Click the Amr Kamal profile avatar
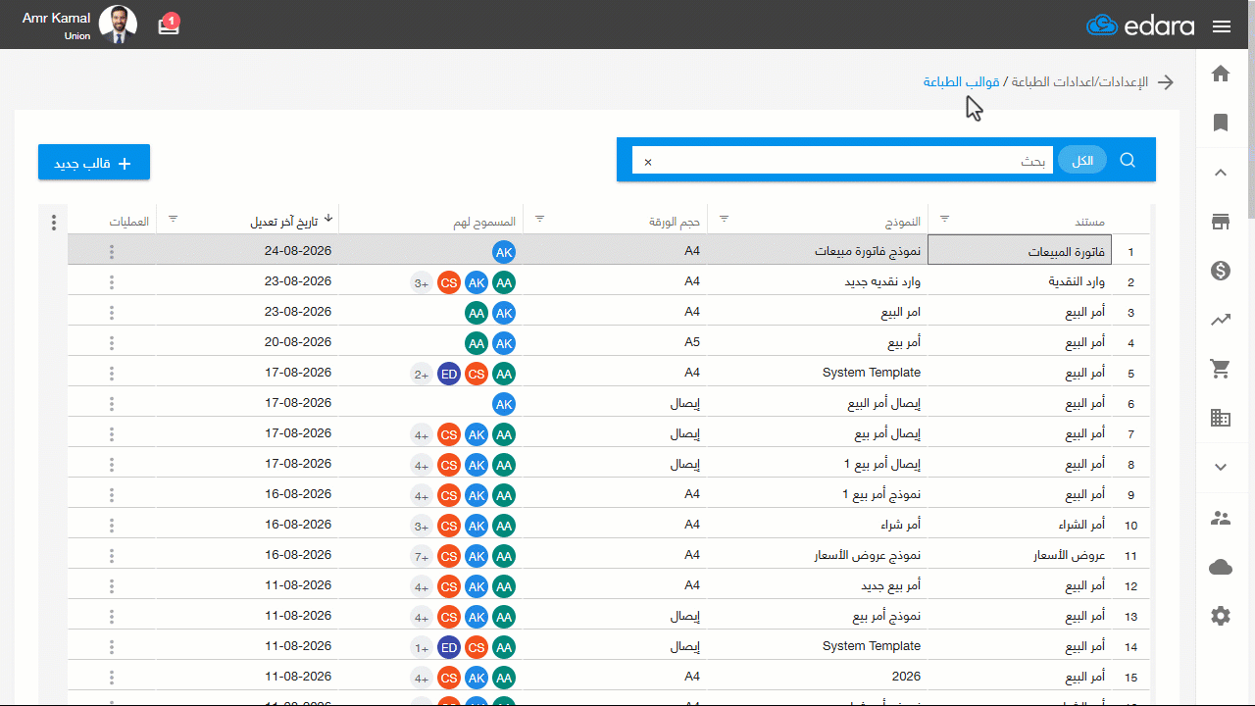Image resolution: width=1255 pixels, height=706 pixels. [119, 25]
